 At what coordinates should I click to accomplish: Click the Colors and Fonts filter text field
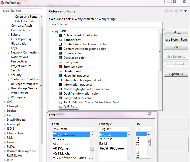click(106, 24)
